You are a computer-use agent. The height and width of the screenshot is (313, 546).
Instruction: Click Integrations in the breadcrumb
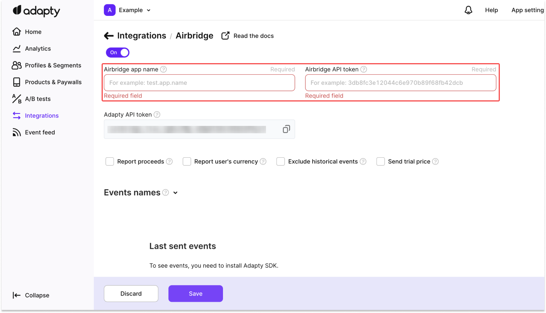142,36
